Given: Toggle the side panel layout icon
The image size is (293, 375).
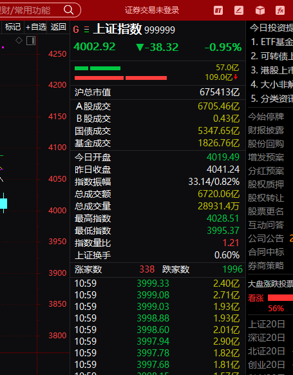Looking at the screenshot, I should (x=31, y=41).
